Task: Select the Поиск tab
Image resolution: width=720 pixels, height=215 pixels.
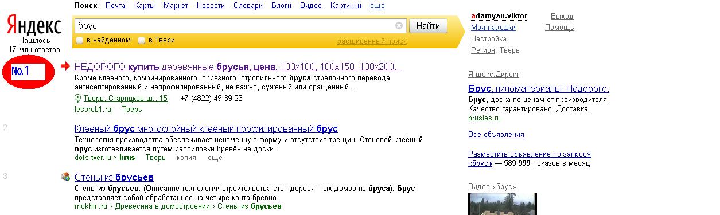Action: 85,6
